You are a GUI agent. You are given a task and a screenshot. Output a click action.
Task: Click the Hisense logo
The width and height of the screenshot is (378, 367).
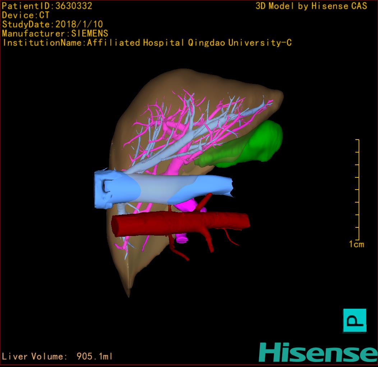click(x=318, y=352)
